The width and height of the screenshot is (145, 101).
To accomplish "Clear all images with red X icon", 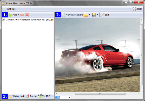I will [27, 15].
